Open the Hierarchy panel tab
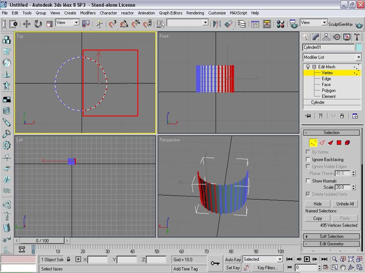The width and height of the screenshot is (365, 273). point(327,37)
